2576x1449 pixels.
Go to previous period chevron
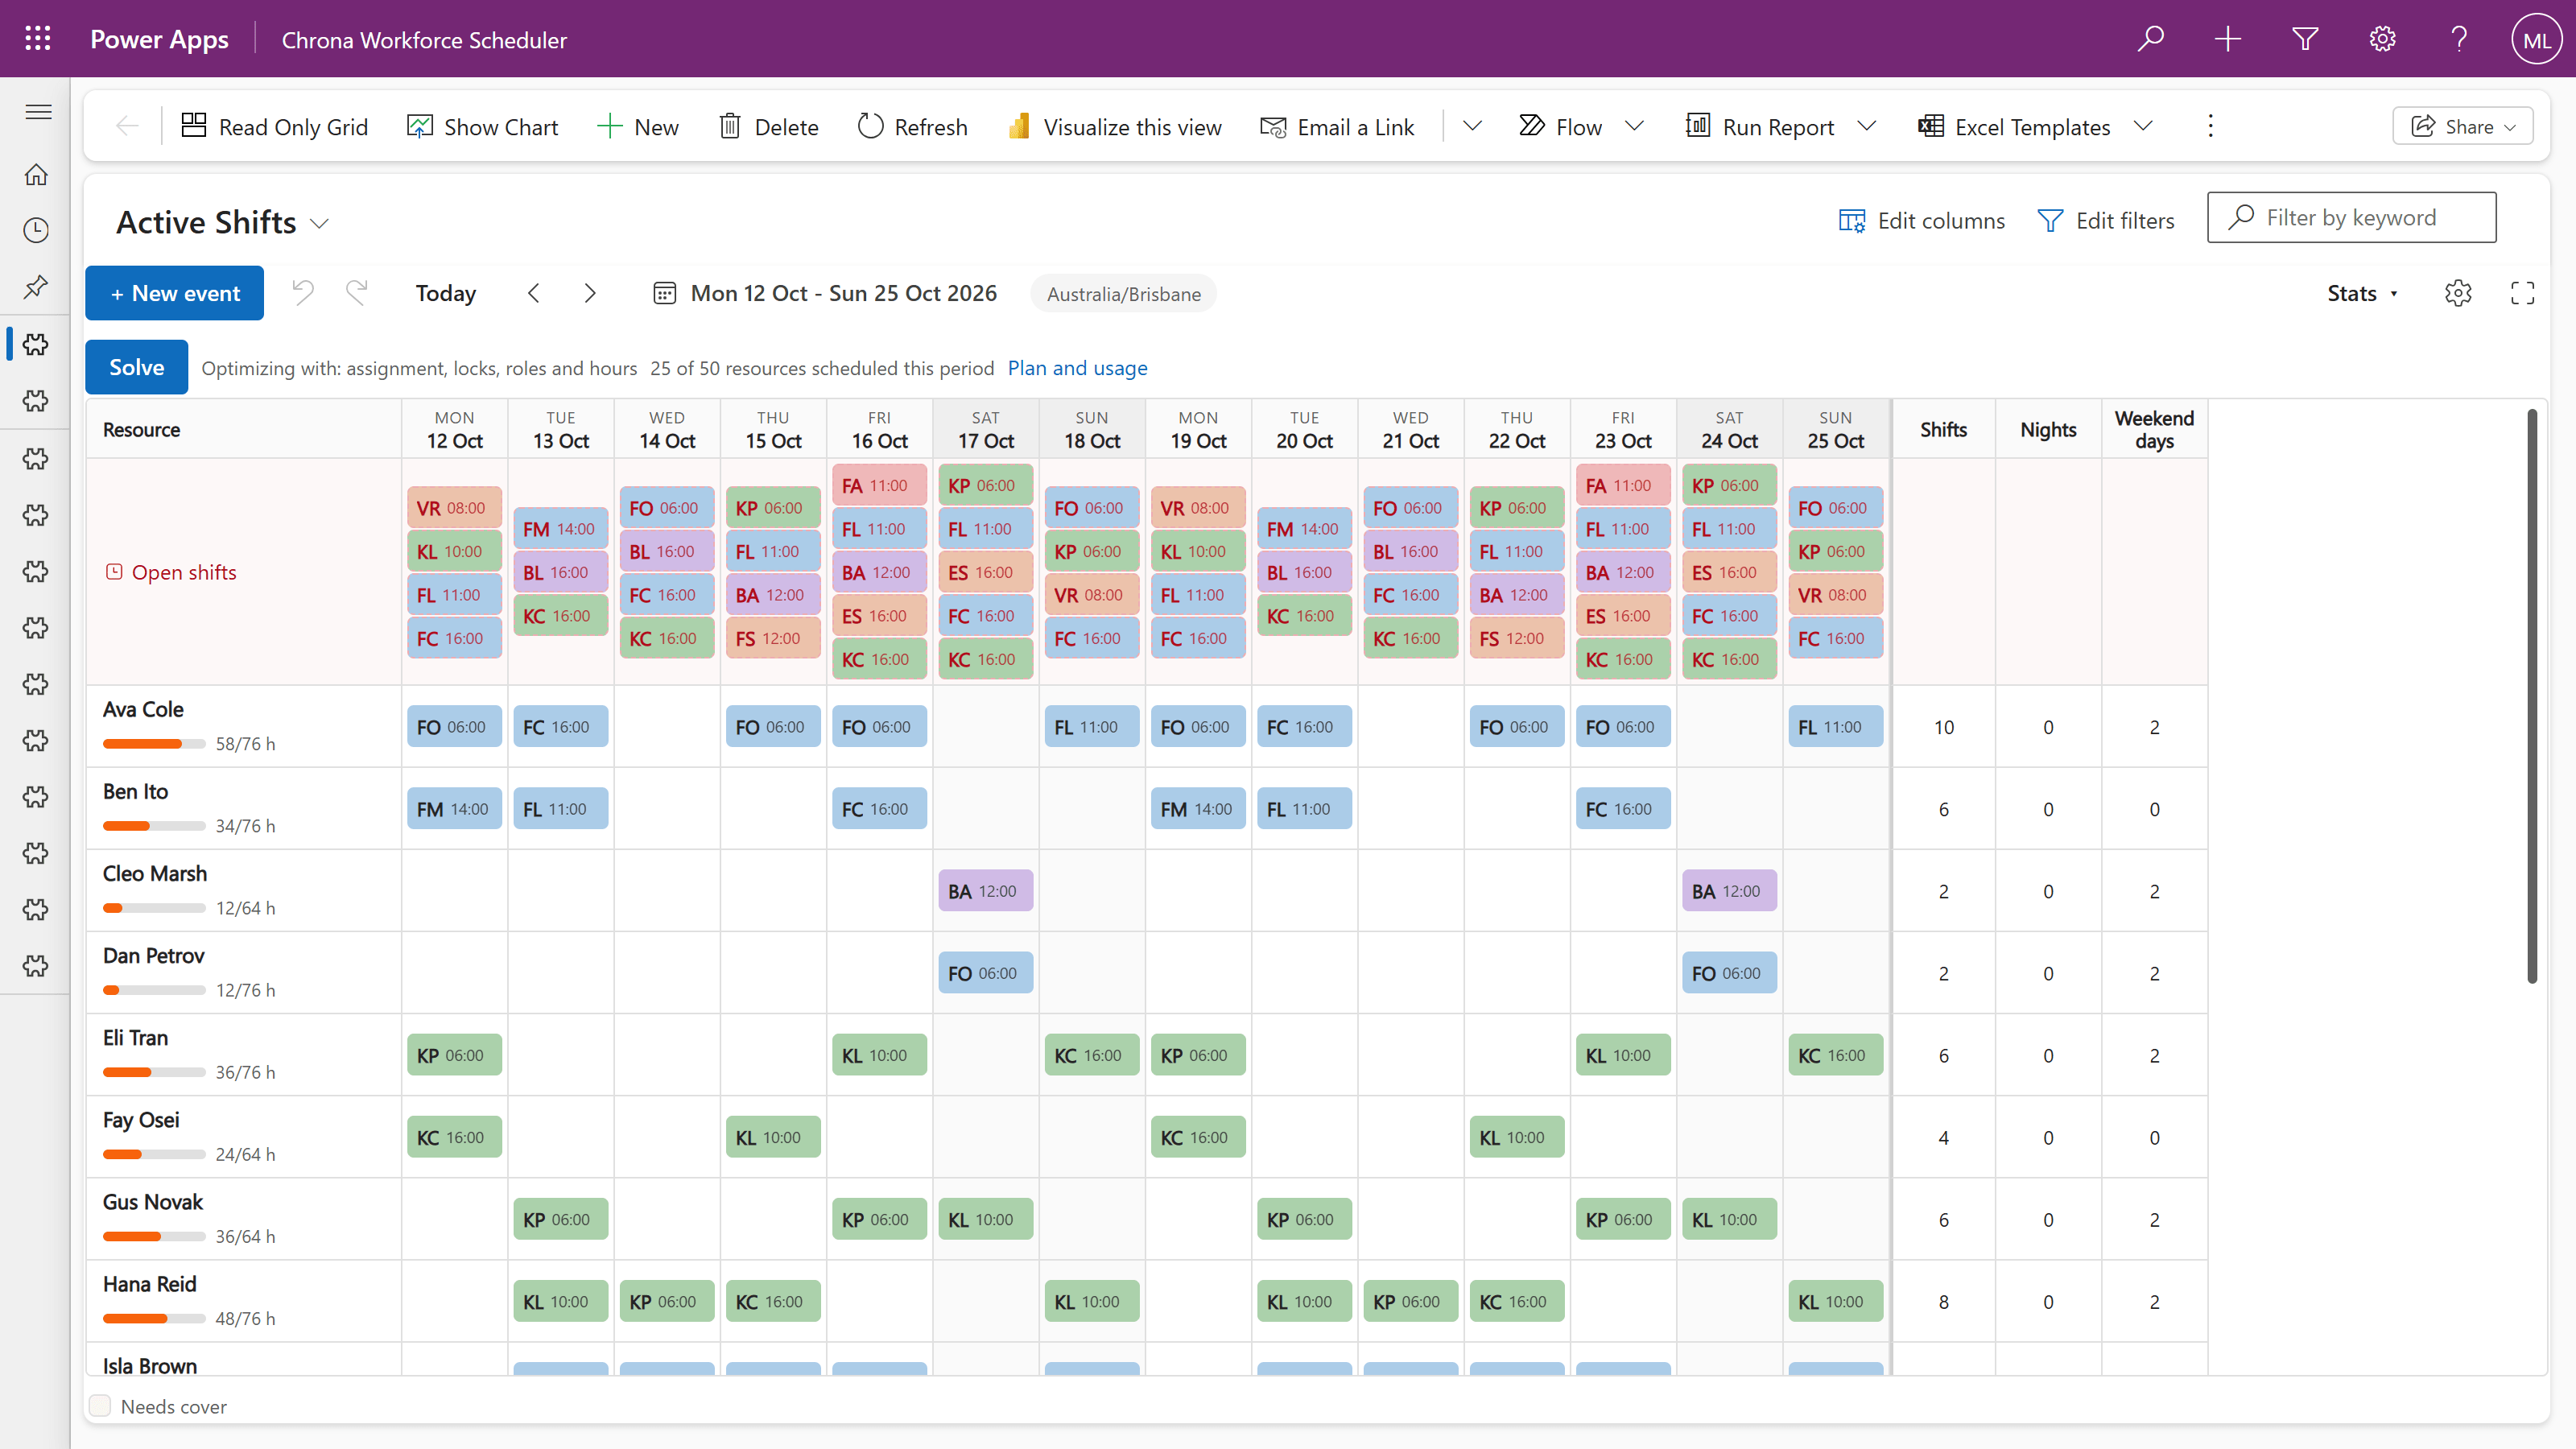[x=534, y=293]
